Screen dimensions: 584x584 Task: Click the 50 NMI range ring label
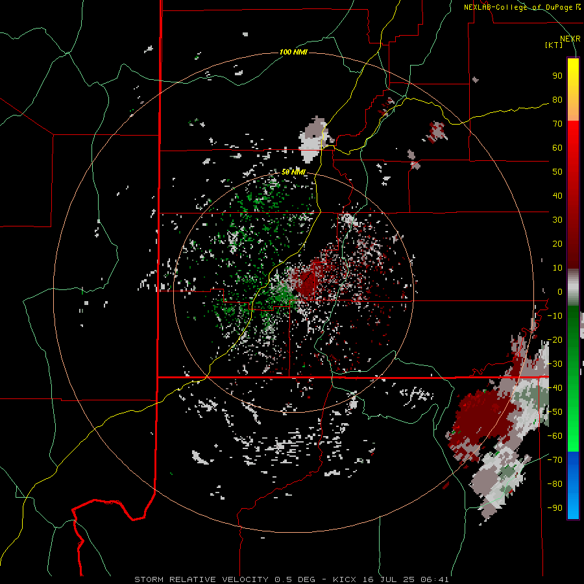pos(293,172)
